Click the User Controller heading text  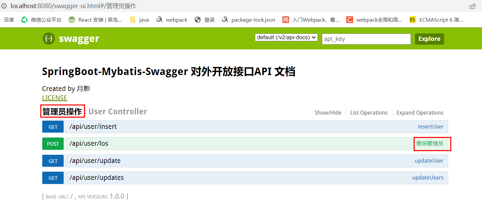click(x=118, y=112)
